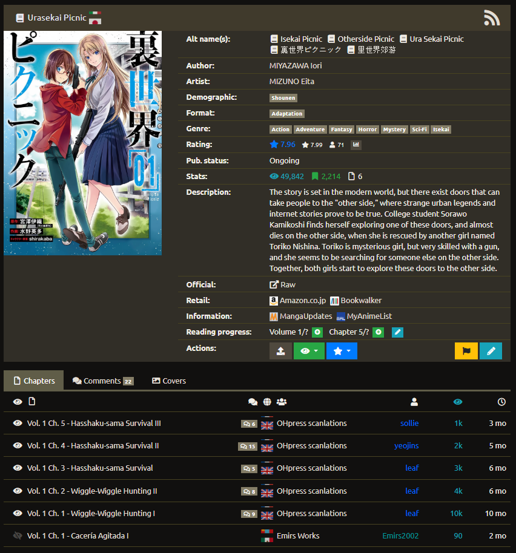Open comments for Chapter 4
The width and height of the screenshot is (516, 553).
click(248, 447)
